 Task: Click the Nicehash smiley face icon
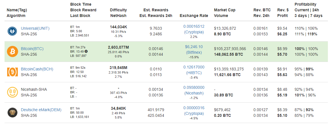pos(12,92)
